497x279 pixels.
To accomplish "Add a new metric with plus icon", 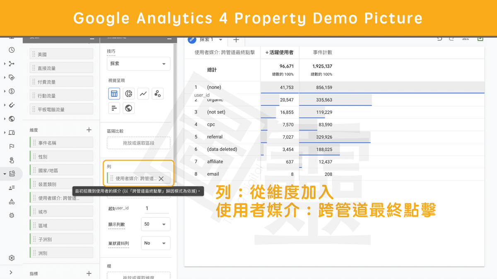I will tap(89, 273).
